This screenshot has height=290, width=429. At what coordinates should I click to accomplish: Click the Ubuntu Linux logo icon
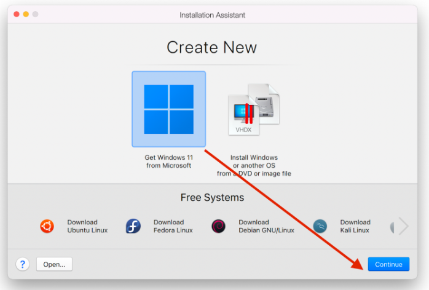coord(47,226)
